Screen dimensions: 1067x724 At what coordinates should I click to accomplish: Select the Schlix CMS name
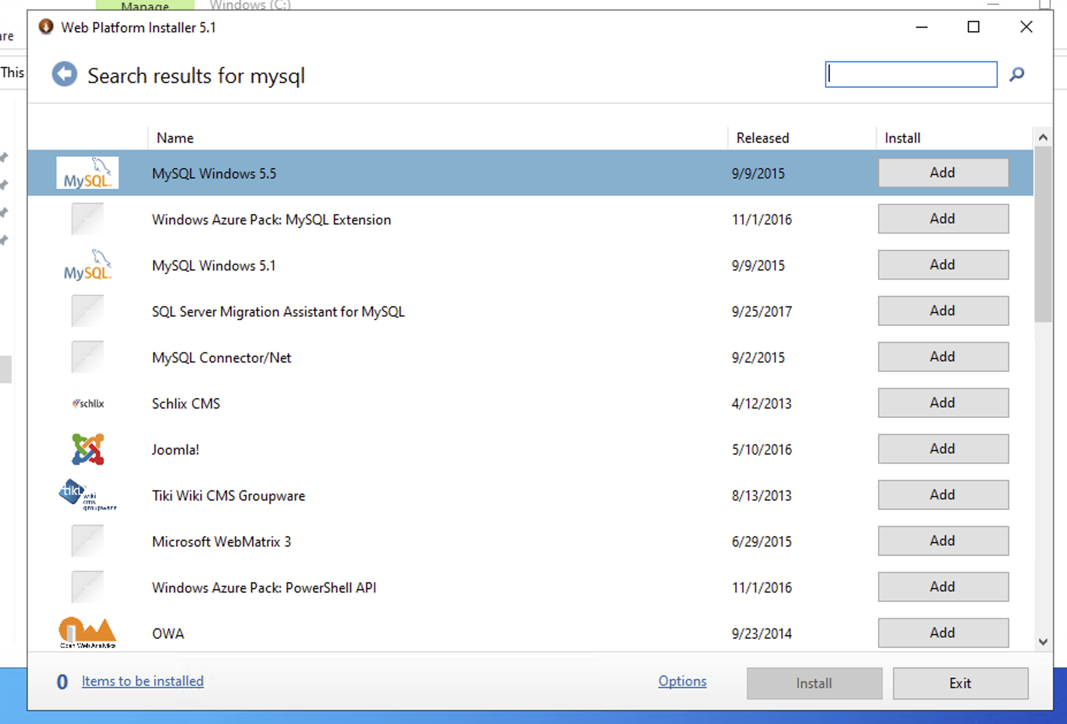(186, 403)
